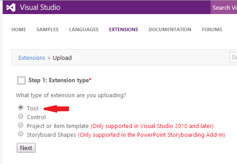Click the Next button
This screenshot has height=164, width=237.
click(x=26, y=148)
